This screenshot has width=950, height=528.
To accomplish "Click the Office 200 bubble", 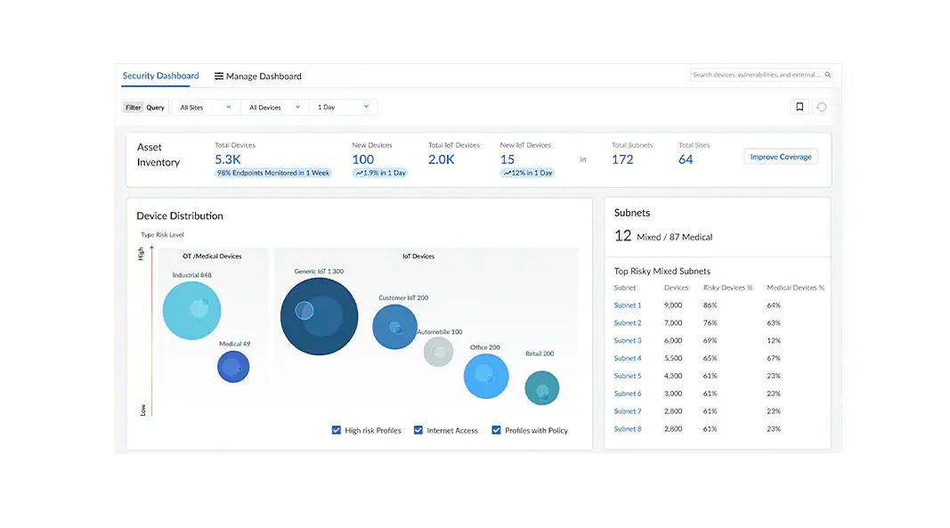I will point(486,376).
